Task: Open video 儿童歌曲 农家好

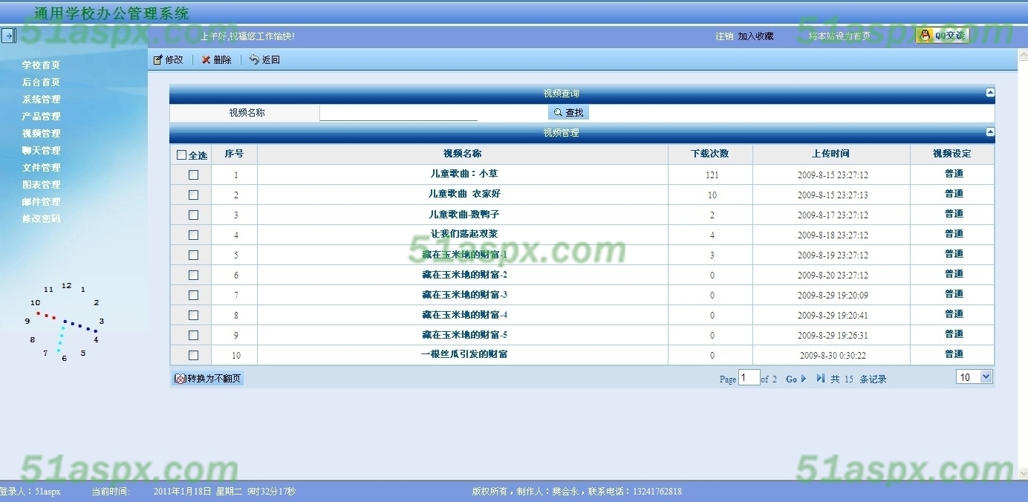Action: 463,194
